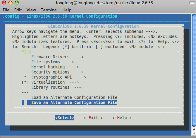Click the arrow after Security options

tap(79, 72)
